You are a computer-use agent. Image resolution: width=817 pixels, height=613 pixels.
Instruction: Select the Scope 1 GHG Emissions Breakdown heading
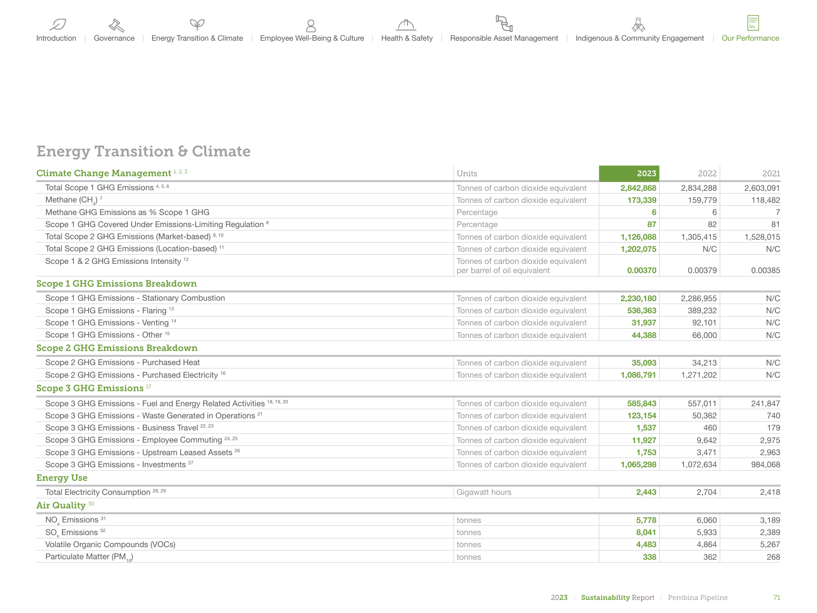pyautogui.click(x=117, y=284)
